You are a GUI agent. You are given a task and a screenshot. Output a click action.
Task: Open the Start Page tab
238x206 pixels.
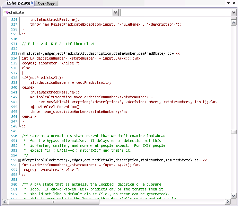coord(46,4)
